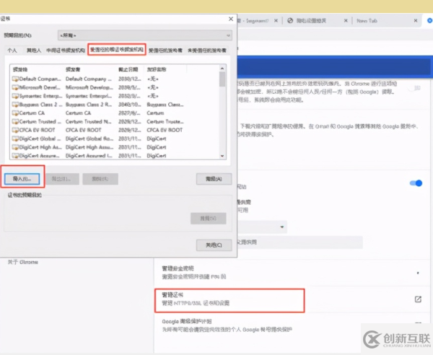This screenshot has width=433, height=355.
Task: Toggle the faded switch near top of Chrome settings
Action: tap(414, 88)
